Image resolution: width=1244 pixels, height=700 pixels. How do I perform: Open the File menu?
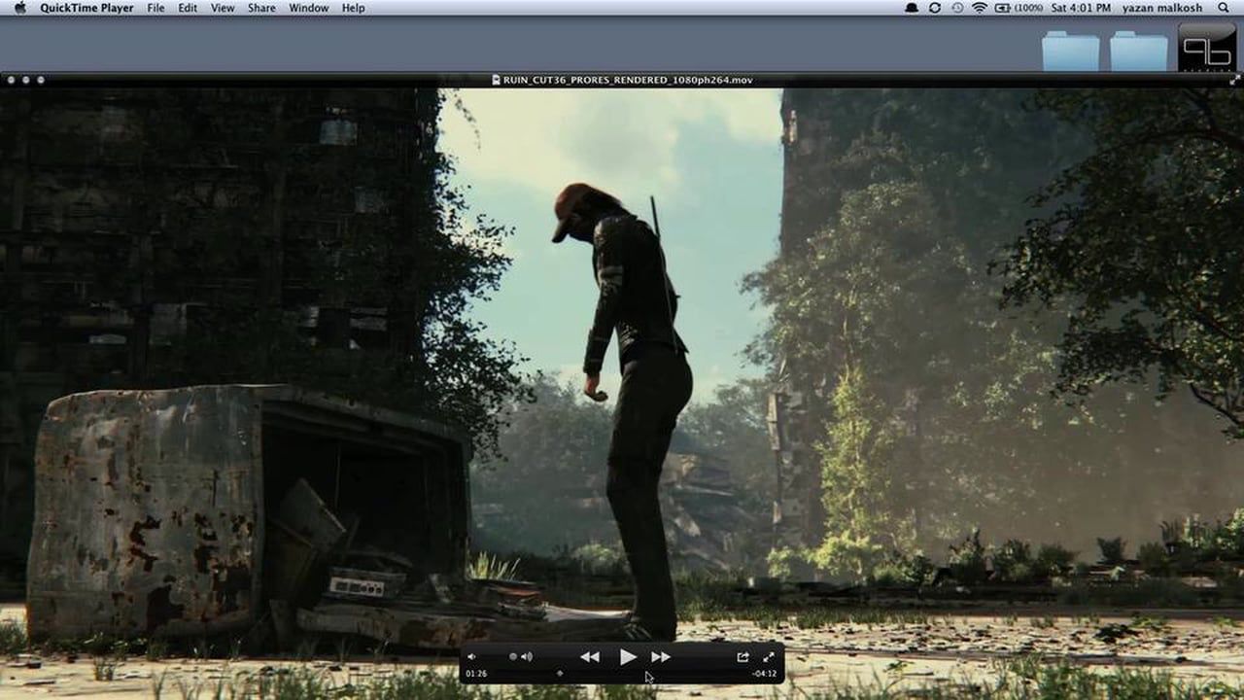coord(155,8)
